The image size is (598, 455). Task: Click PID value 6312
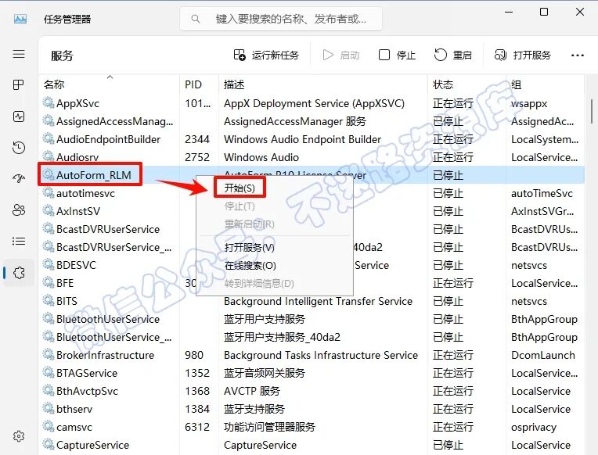tap(197, 427)
